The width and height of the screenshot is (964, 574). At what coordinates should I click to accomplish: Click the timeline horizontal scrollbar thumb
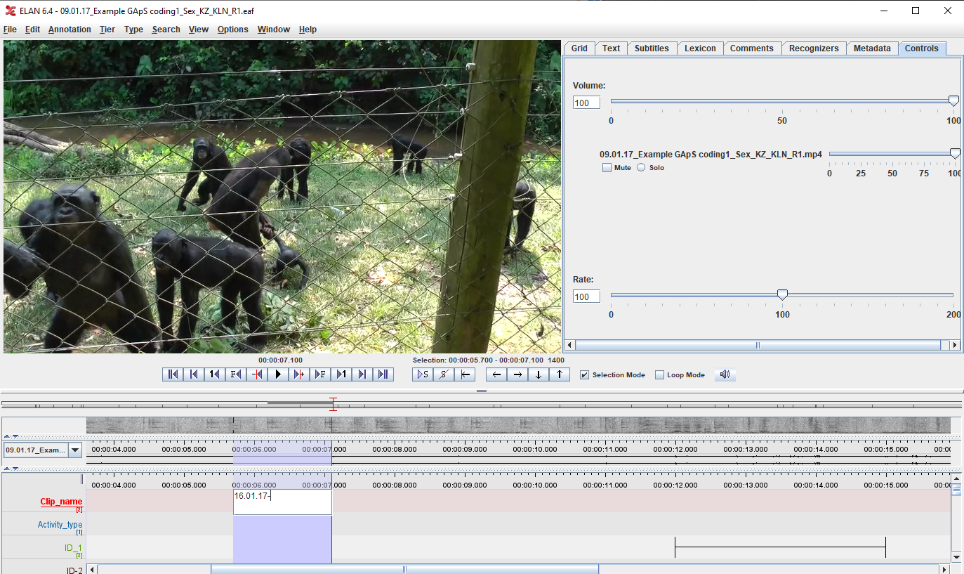404,569
